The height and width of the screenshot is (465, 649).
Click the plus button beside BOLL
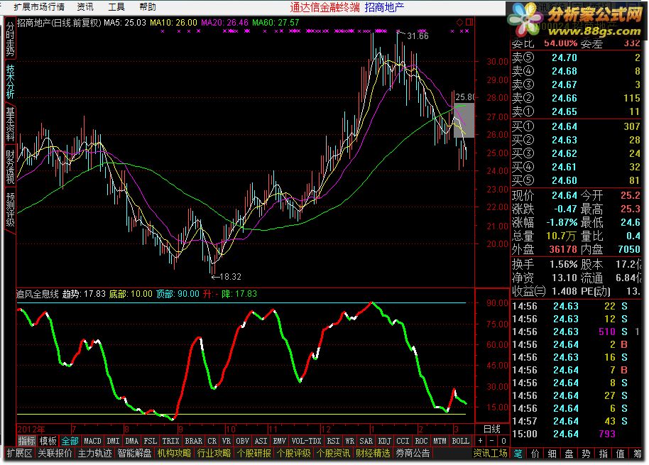pyautogui.click(x=480, y=441)
